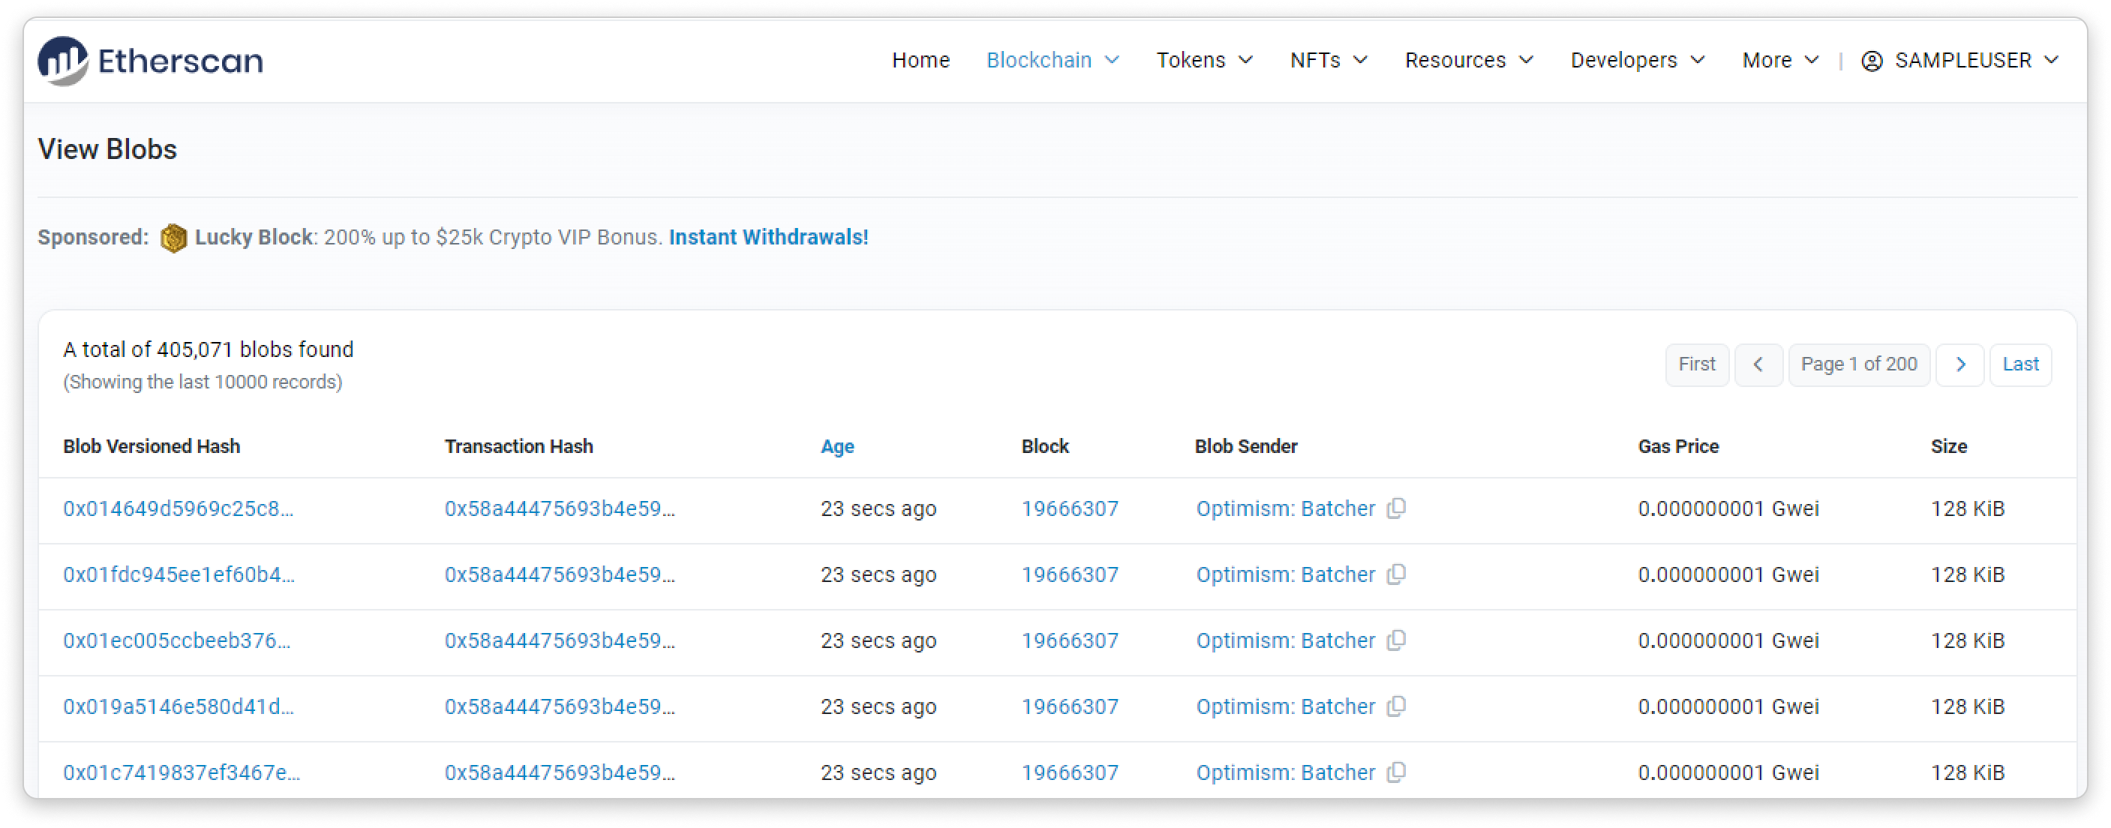Copy Optimism: Batcher address in fourth row
This screenshot has width=2111, height=828.
tap(1396, 706)
